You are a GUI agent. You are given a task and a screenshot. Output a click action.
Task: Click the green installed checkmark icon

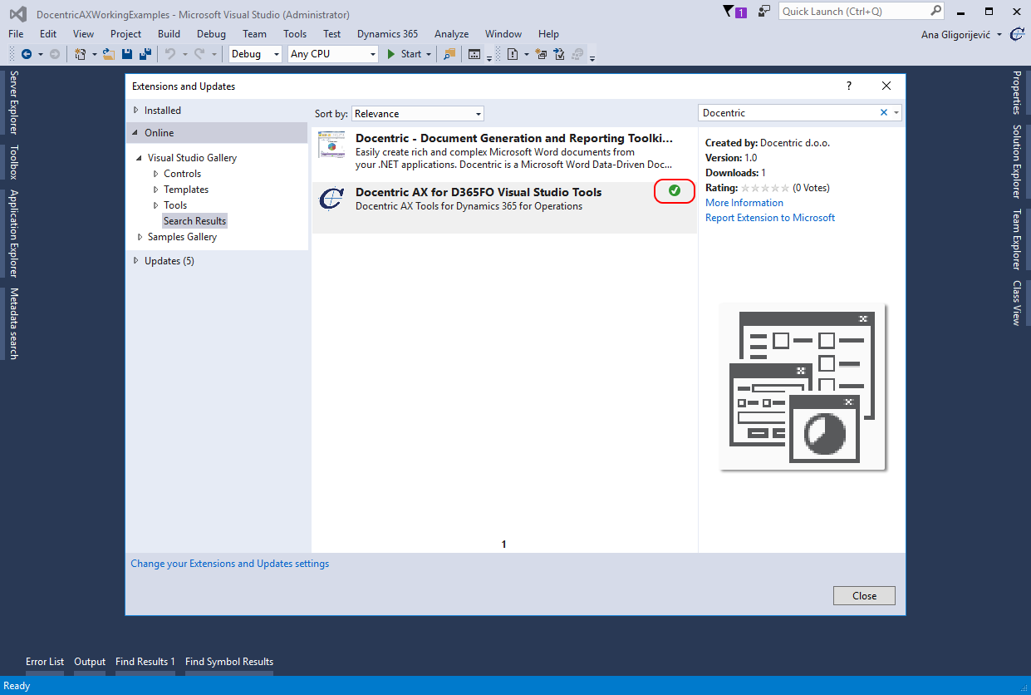coord(675,191)
